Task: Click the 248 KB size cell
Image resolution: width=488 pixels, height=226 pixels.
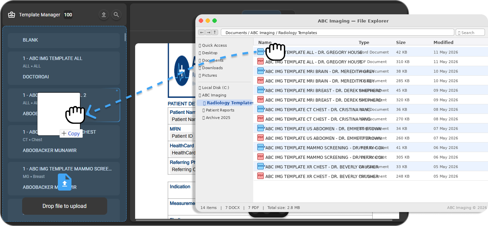Action: click(x=403, y=176)
